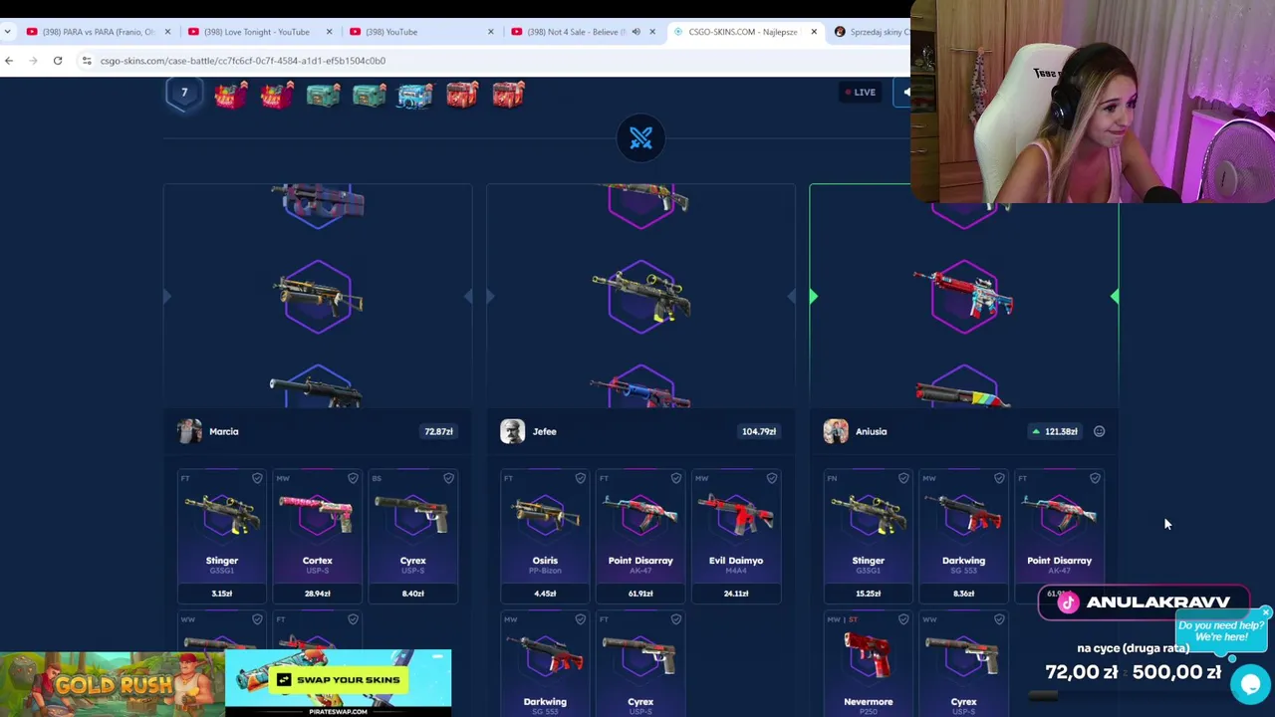Click shield icon on Jefee's Darkwing card
Image resolution: width=1275 pixels, height=717 pixels.
(x=580, y=619)
